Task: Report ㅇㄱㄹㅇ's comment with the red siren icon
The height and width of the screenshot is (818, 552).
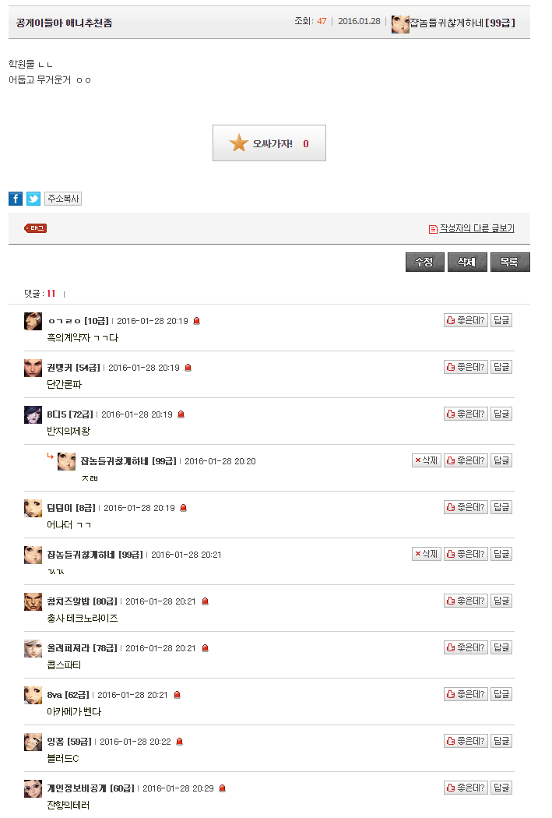Action: click(x=196, y=321)
